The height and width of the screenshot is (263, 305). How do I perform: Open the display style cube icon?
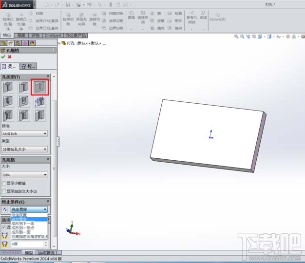point(269,37)
